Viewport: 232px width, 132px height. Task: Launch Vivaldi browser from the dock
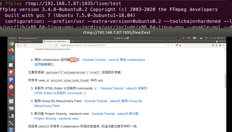11,87
